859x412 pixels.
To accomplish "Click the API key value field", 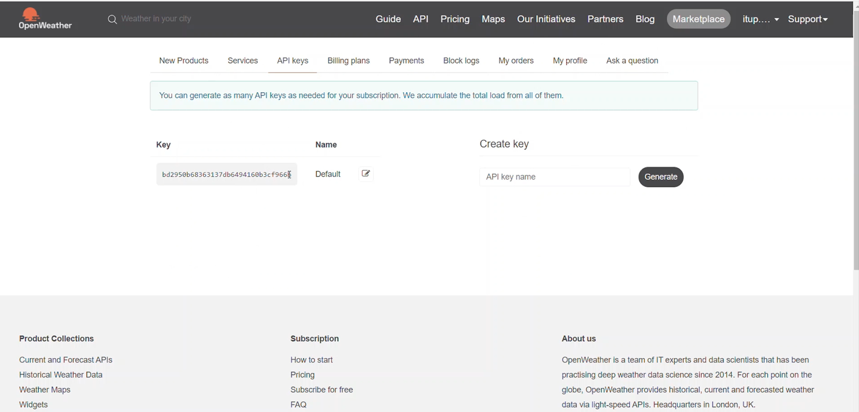I will coord(227,174).
